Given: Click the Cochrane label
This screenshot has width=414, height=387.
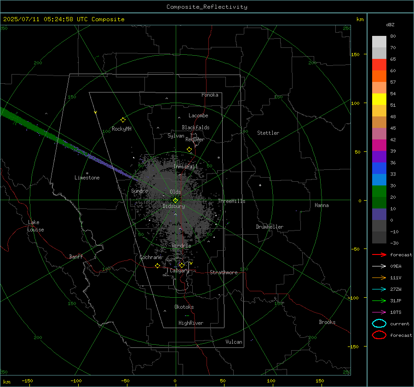Looking at the screenshot, I should tap(150, 257).
